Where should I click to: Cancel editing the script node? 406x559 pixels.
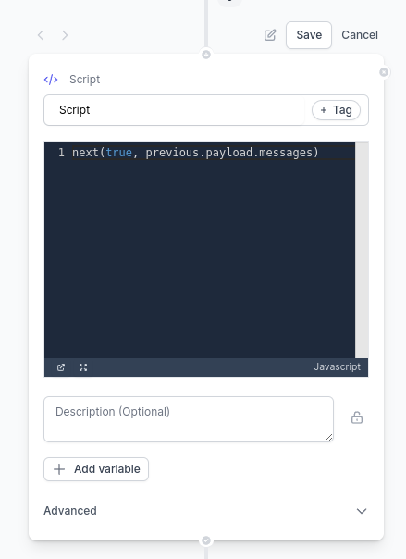coord(360,35)
